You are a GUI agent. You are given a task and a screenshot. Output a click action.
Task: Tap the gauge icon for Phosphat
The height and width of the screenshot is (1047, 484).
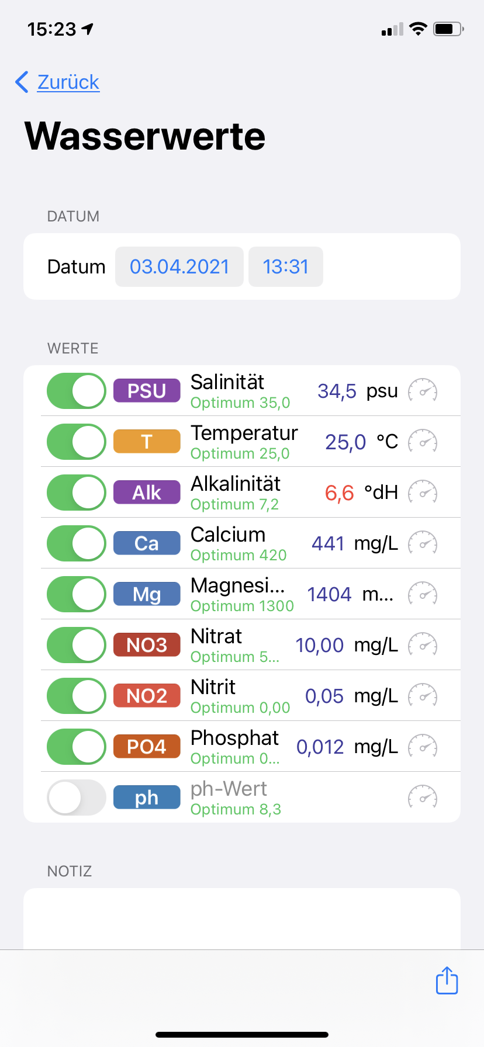tap(422, 747)
